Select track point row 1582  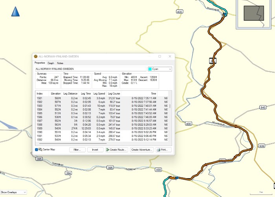point(102,102)
